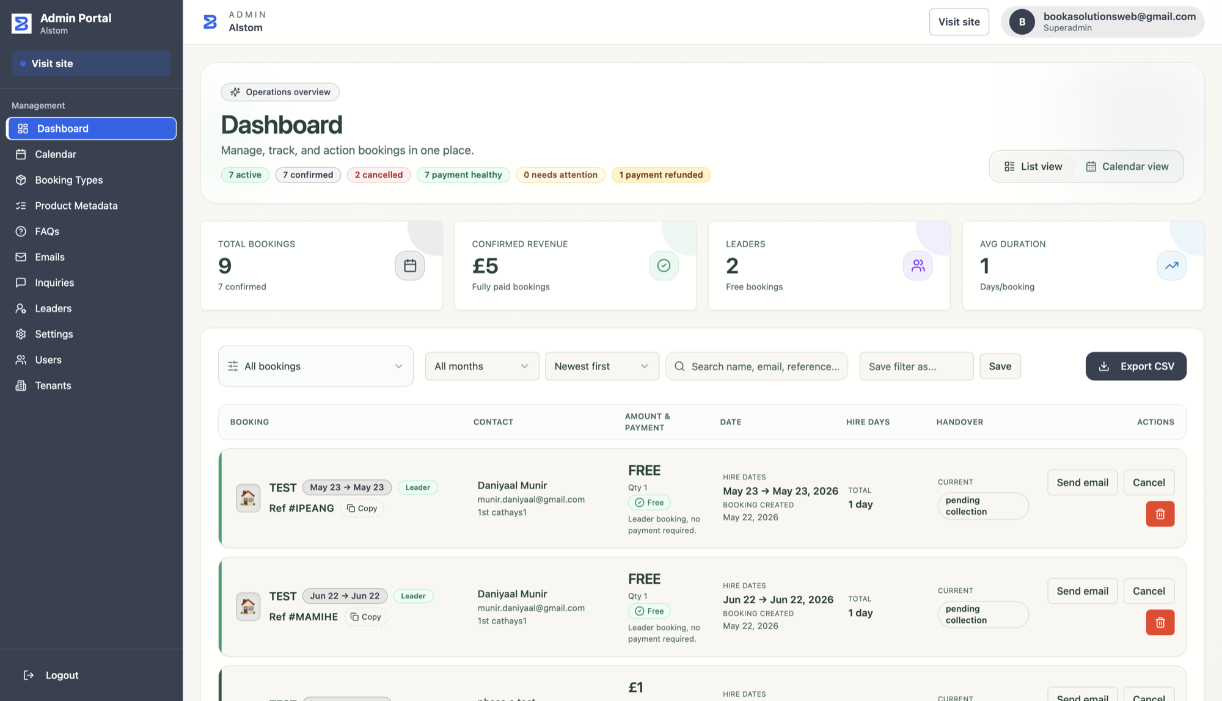Cancel booking IPEANG

[1149, 482]
